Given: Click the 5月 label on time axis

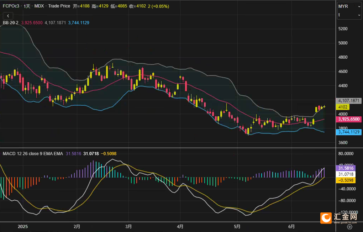Looking at the screenshot, I should pos(237,226).
